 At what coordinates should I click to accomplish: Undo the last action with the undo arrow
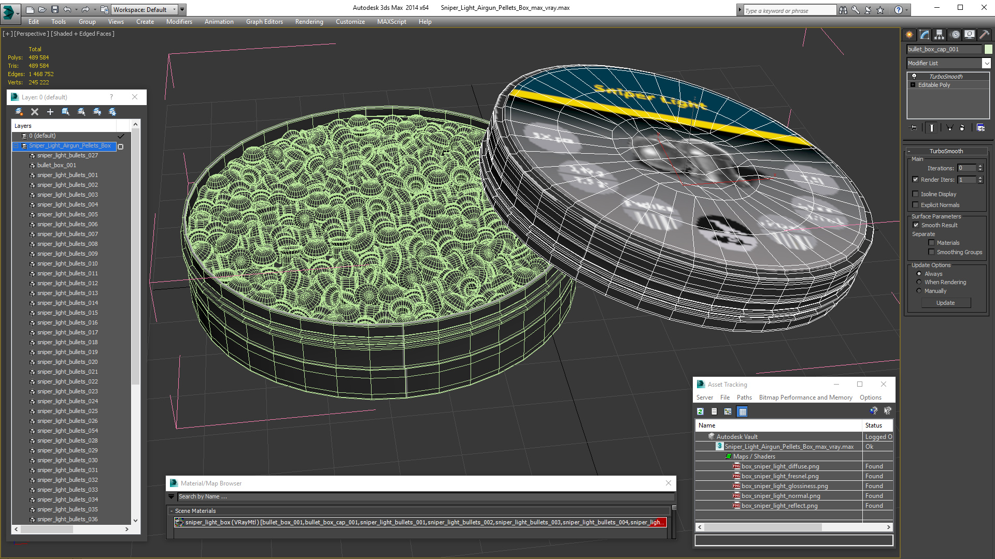click(67, 9)
